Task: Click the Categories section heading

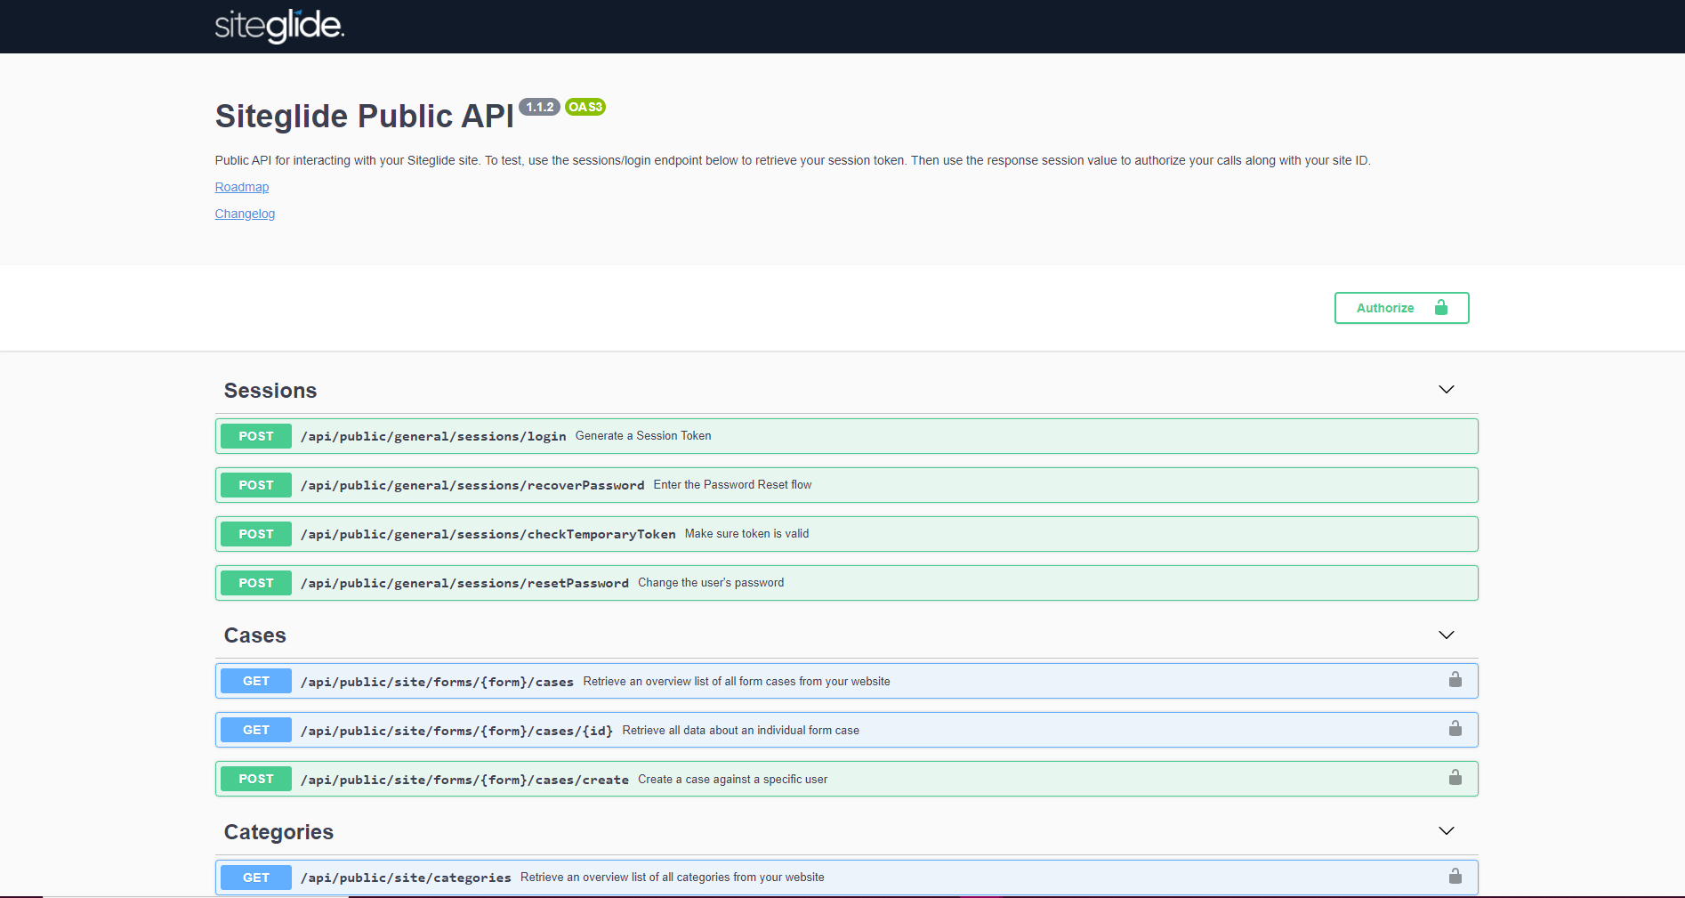Action: tap(278, 832)
